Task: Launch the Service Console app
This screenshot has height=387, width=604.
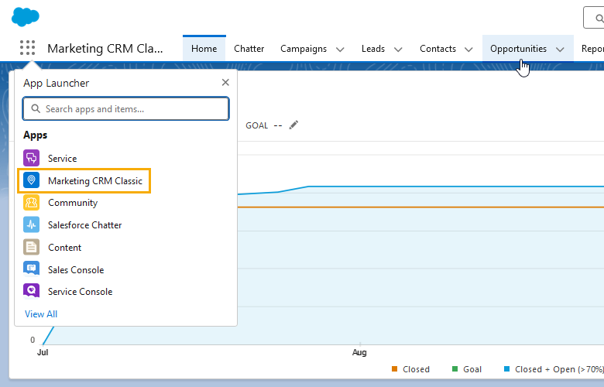Action: 80,292
